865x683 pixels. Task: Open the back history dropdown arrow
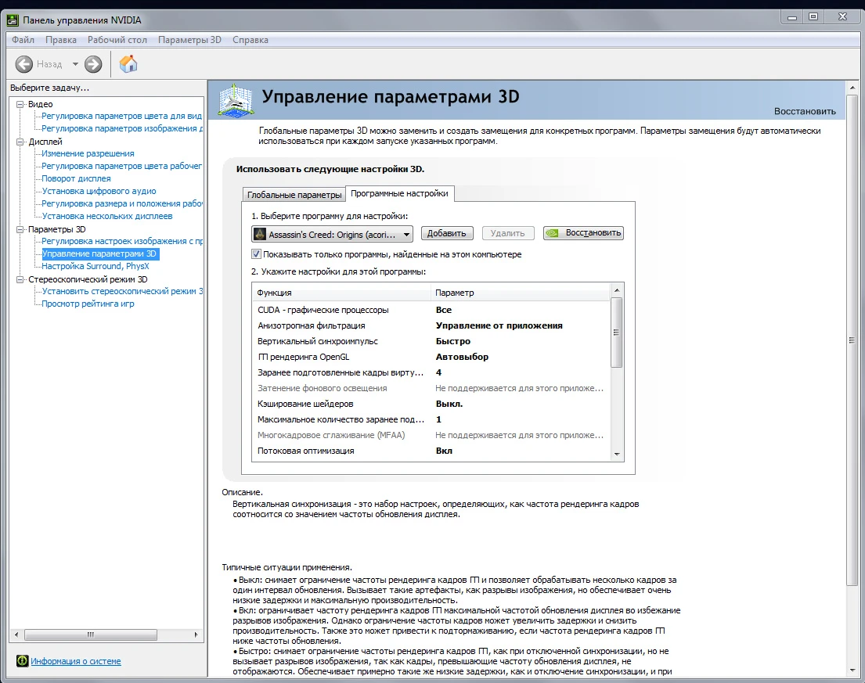click(x=75, y=64)
